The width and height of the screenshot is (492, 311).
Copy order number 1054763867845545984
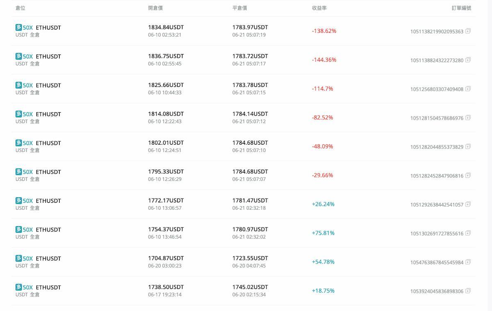[x=468, y=262]
